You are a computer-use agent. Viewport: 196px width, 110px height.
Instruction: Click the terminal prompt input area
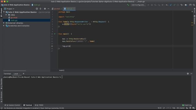point(62,77)
